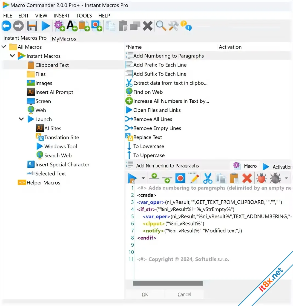293x306 pixels.
Task: Add text macro with the letter A plus icon
Action: [72, 26]
